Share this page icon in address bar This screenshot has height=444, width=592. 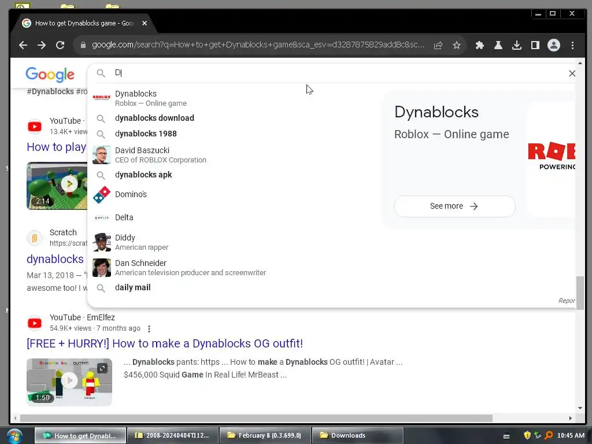click(438, 45)
